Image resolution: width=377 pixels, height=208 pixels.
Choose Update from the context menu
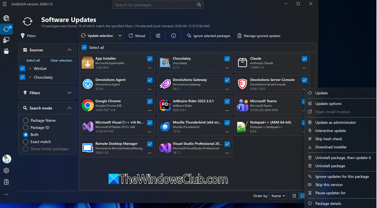pos(341,93)
